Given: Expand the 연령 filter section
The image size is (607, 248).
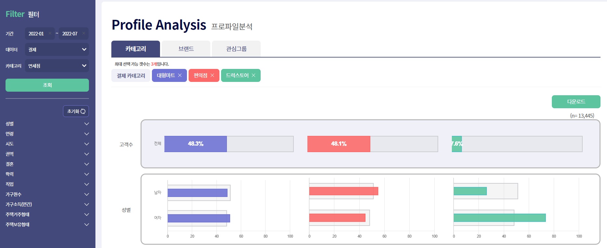Looking at the screenshot, I should coord(47,134).
